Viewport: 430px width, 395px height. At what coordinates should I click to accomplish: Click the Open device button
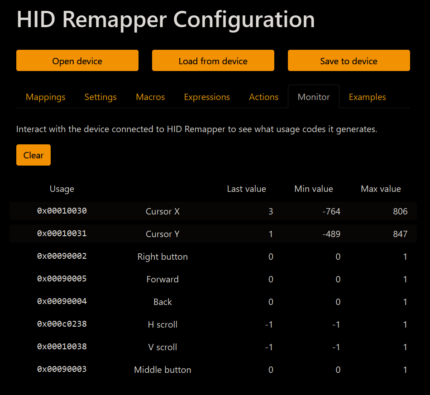coord(77,60)
